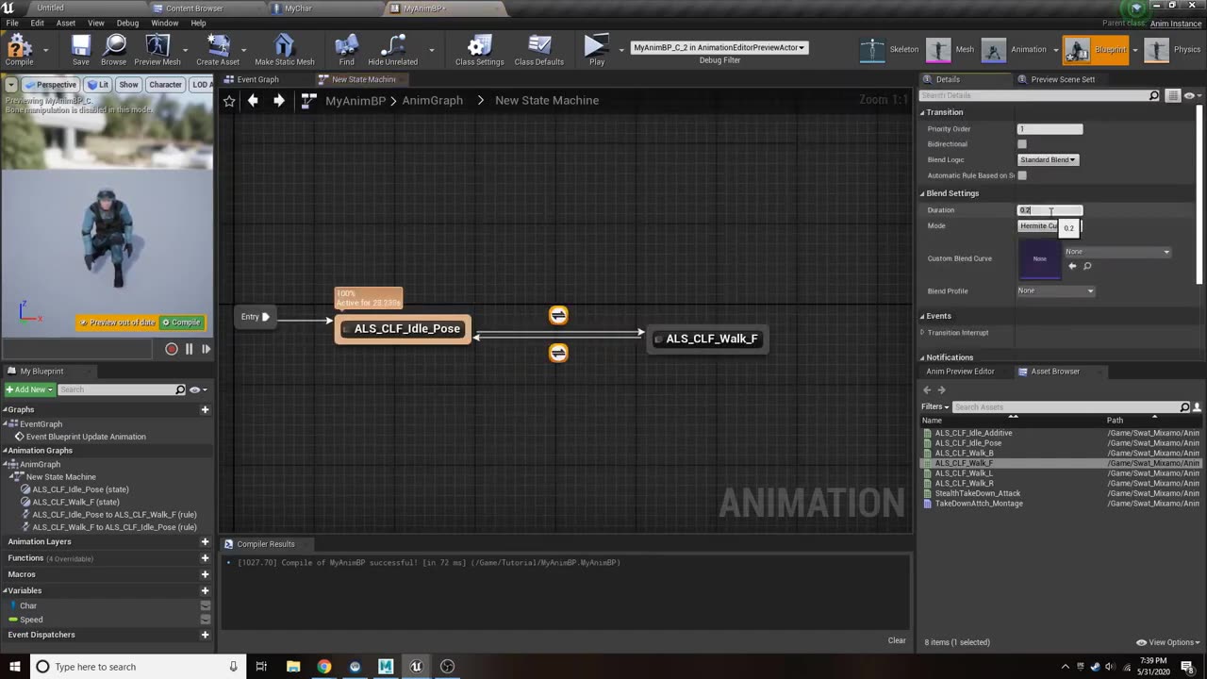This screenshot has height=679, width=1207.
Task: Select ALS_CLF_Walk_F state node
Action: pyautogui.click(x=707, y=339)
